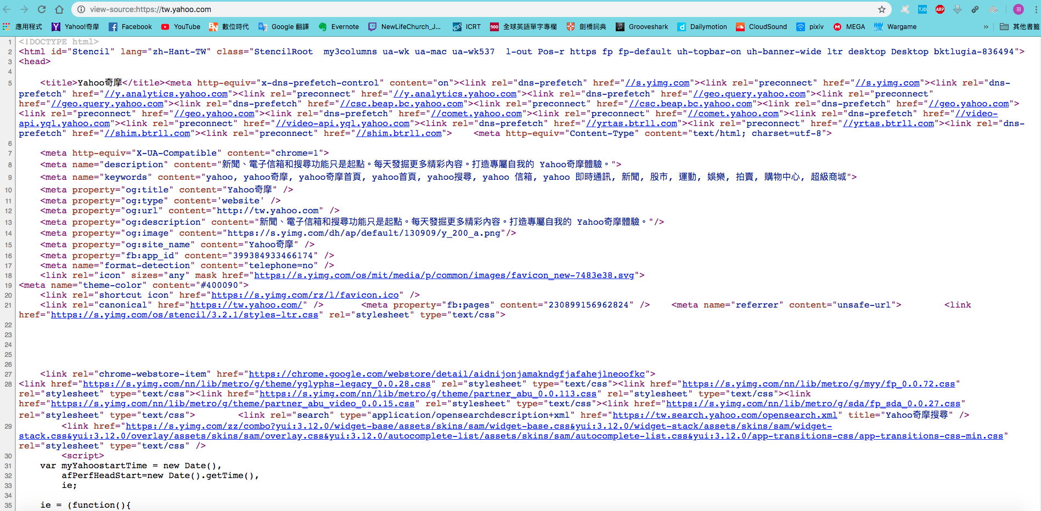Follow the favicon_new-7483e38.svg link

click(444, 275)
